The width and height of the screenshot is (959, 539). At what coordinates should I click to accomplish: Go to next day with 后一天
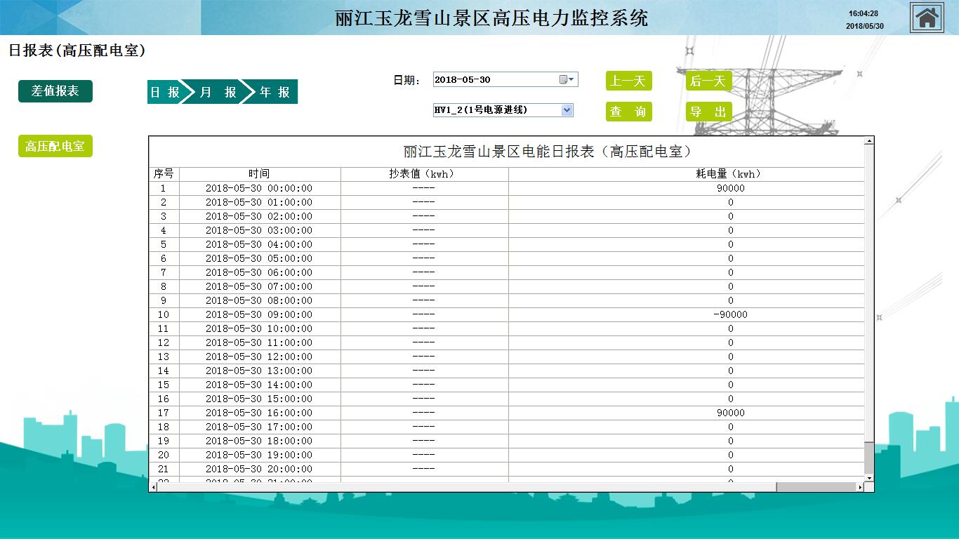coord(708,81)
